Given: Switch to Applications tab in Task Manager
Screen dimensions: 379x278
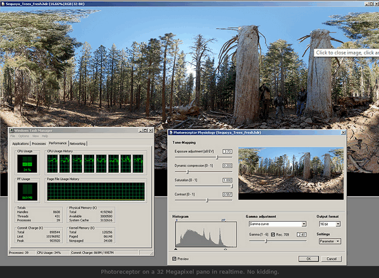Looking at the screenshot, I should 21,143.
